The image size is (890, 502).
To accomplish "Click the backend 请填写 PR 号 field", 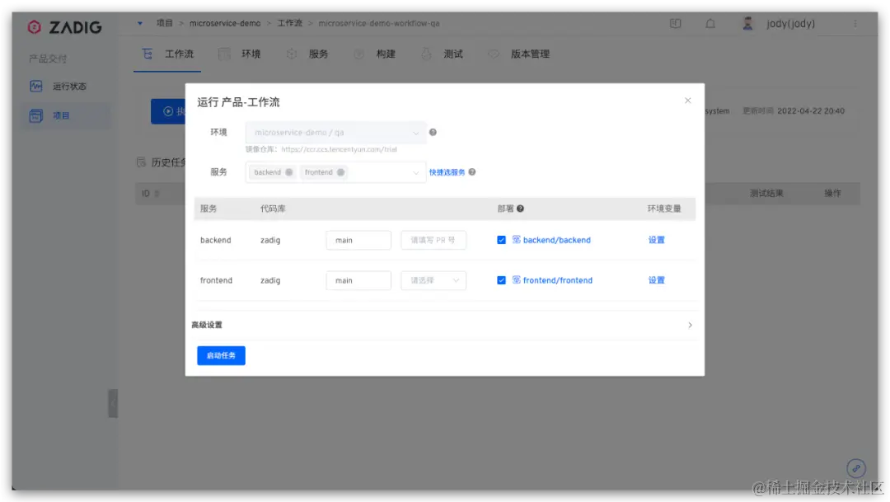I will (433, 240).
